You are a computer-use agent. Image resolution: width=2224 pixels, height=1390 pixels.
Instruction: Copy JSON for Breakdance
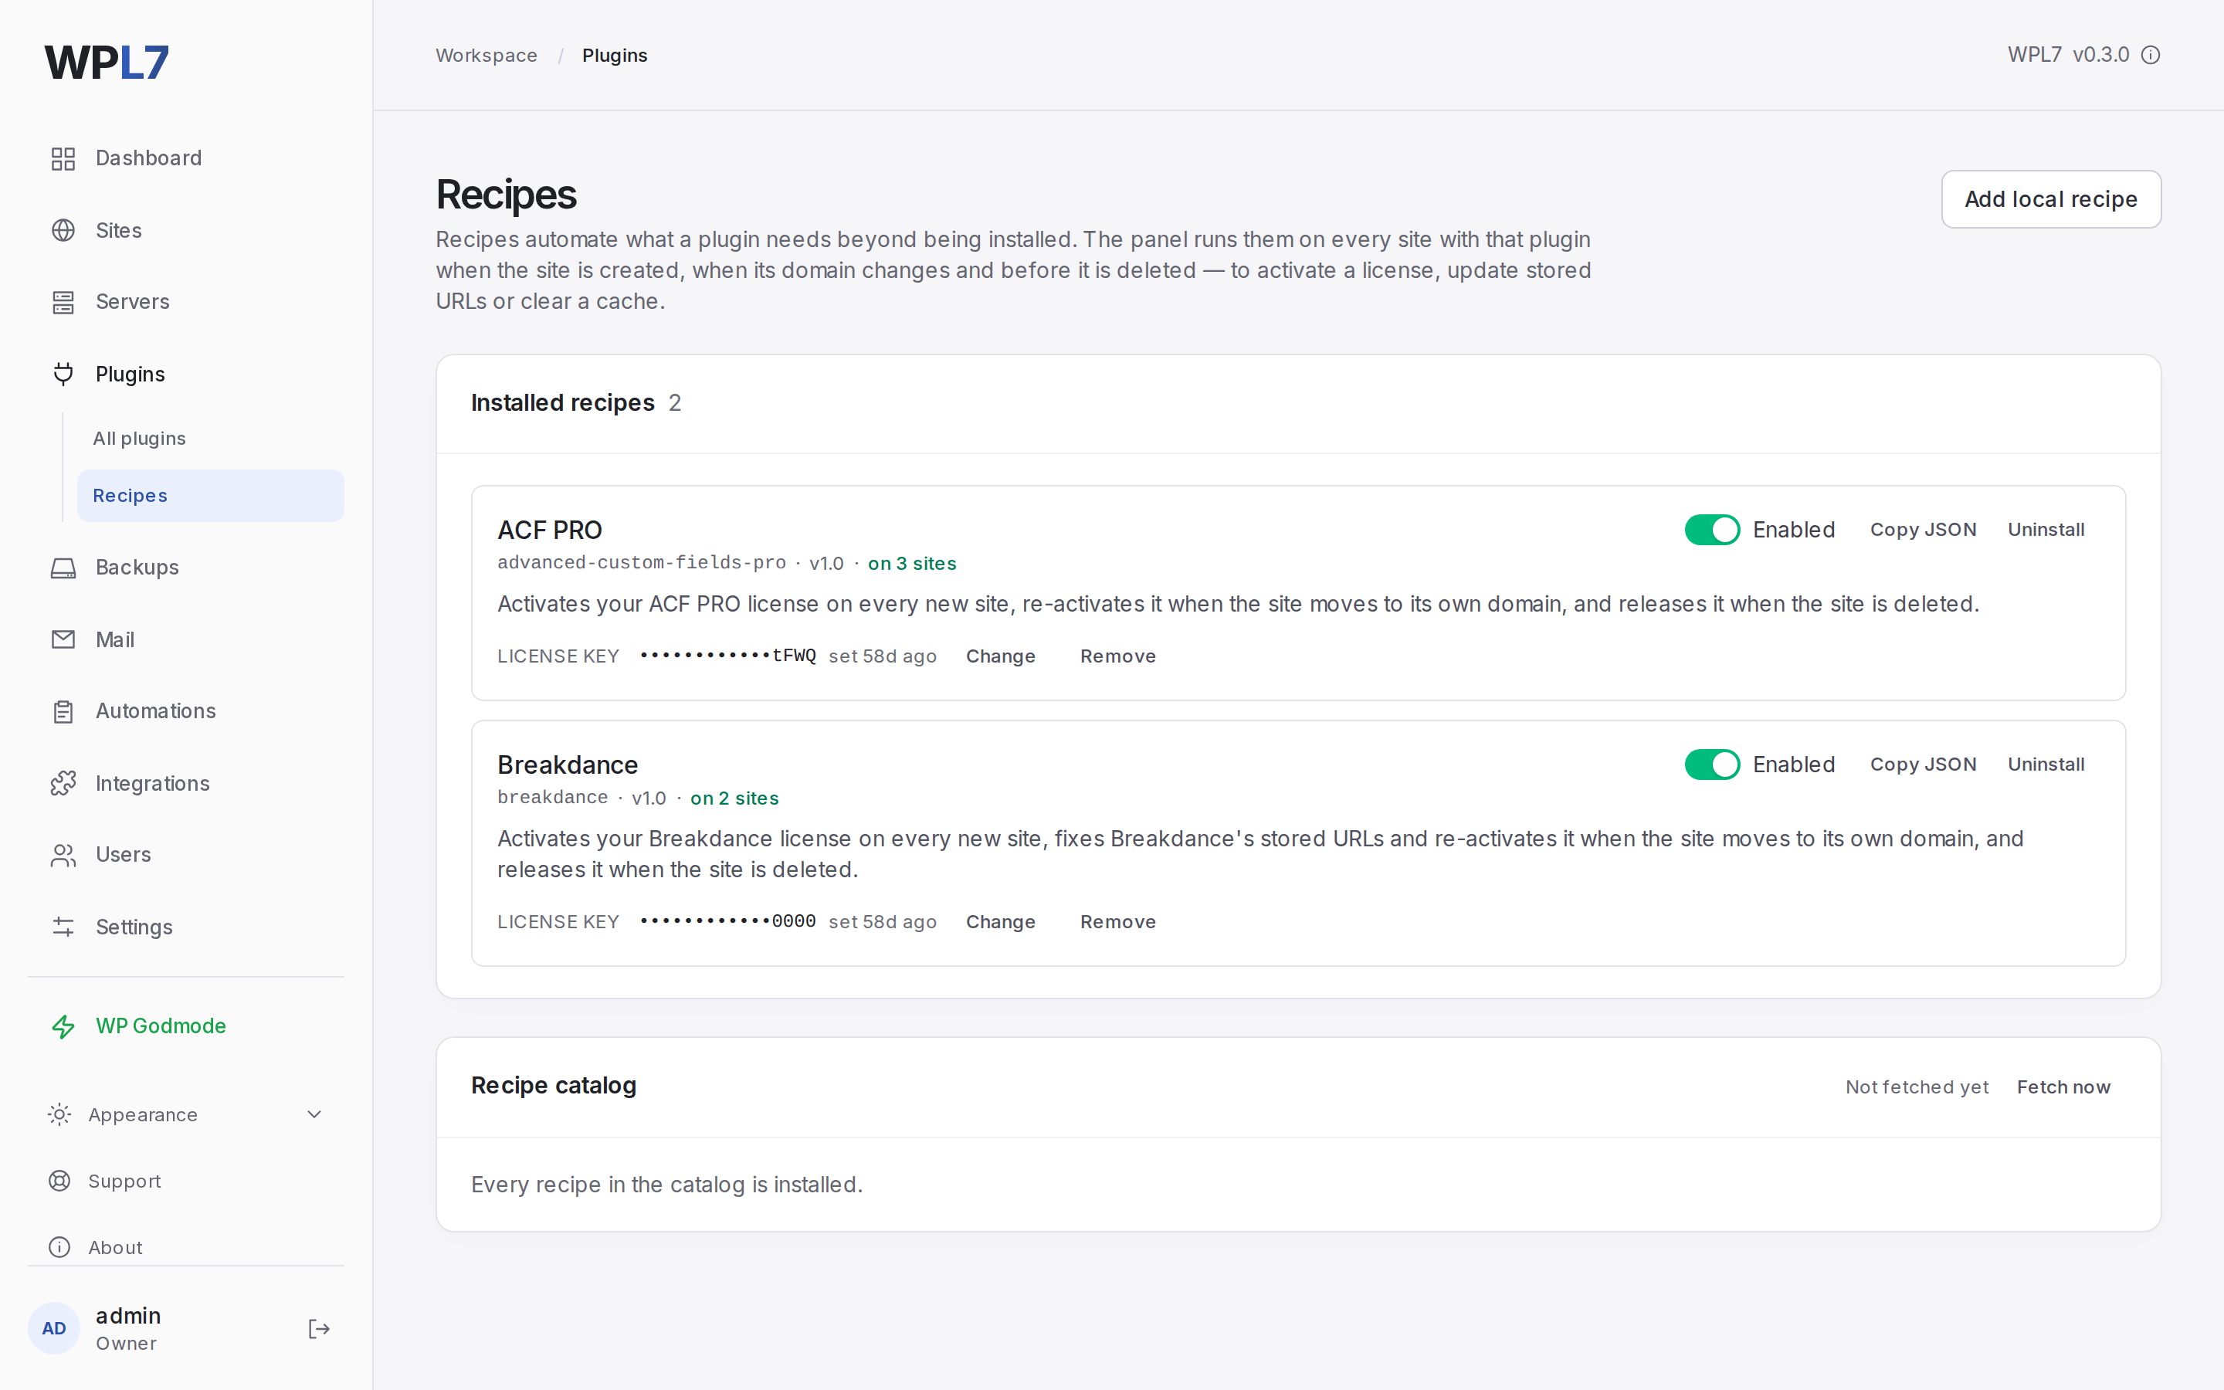1923,764
